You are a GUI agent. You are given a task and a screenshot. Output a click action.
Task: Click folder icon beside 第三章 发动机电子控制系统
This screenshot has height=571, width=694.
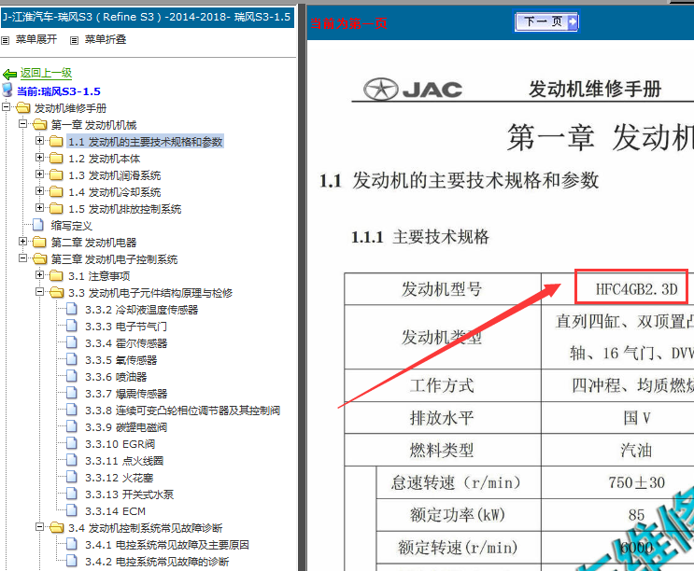(x=40, y=258)
